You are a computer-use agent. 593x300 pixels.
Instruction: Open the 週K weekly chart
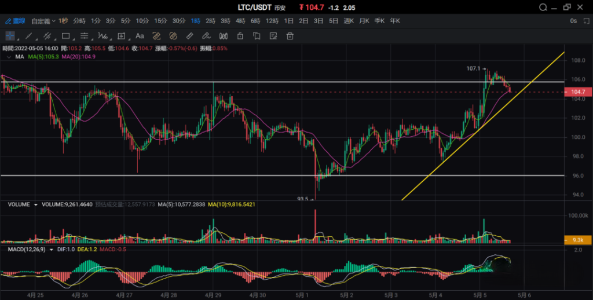[349, 21]
